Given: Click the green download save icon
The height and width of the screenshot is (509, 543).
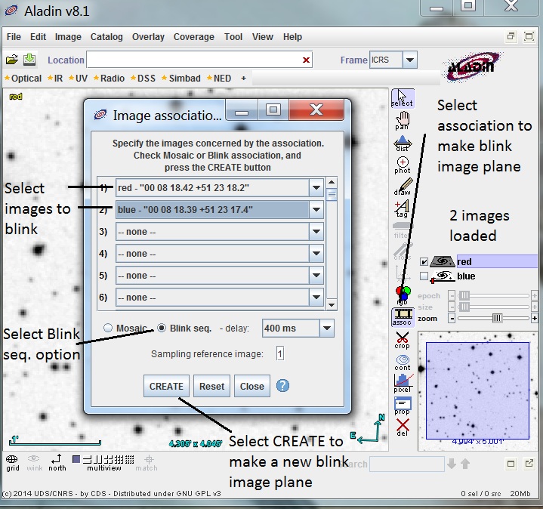Looking at the screenshot, I should pyautogui.click(x=29, y=59).
